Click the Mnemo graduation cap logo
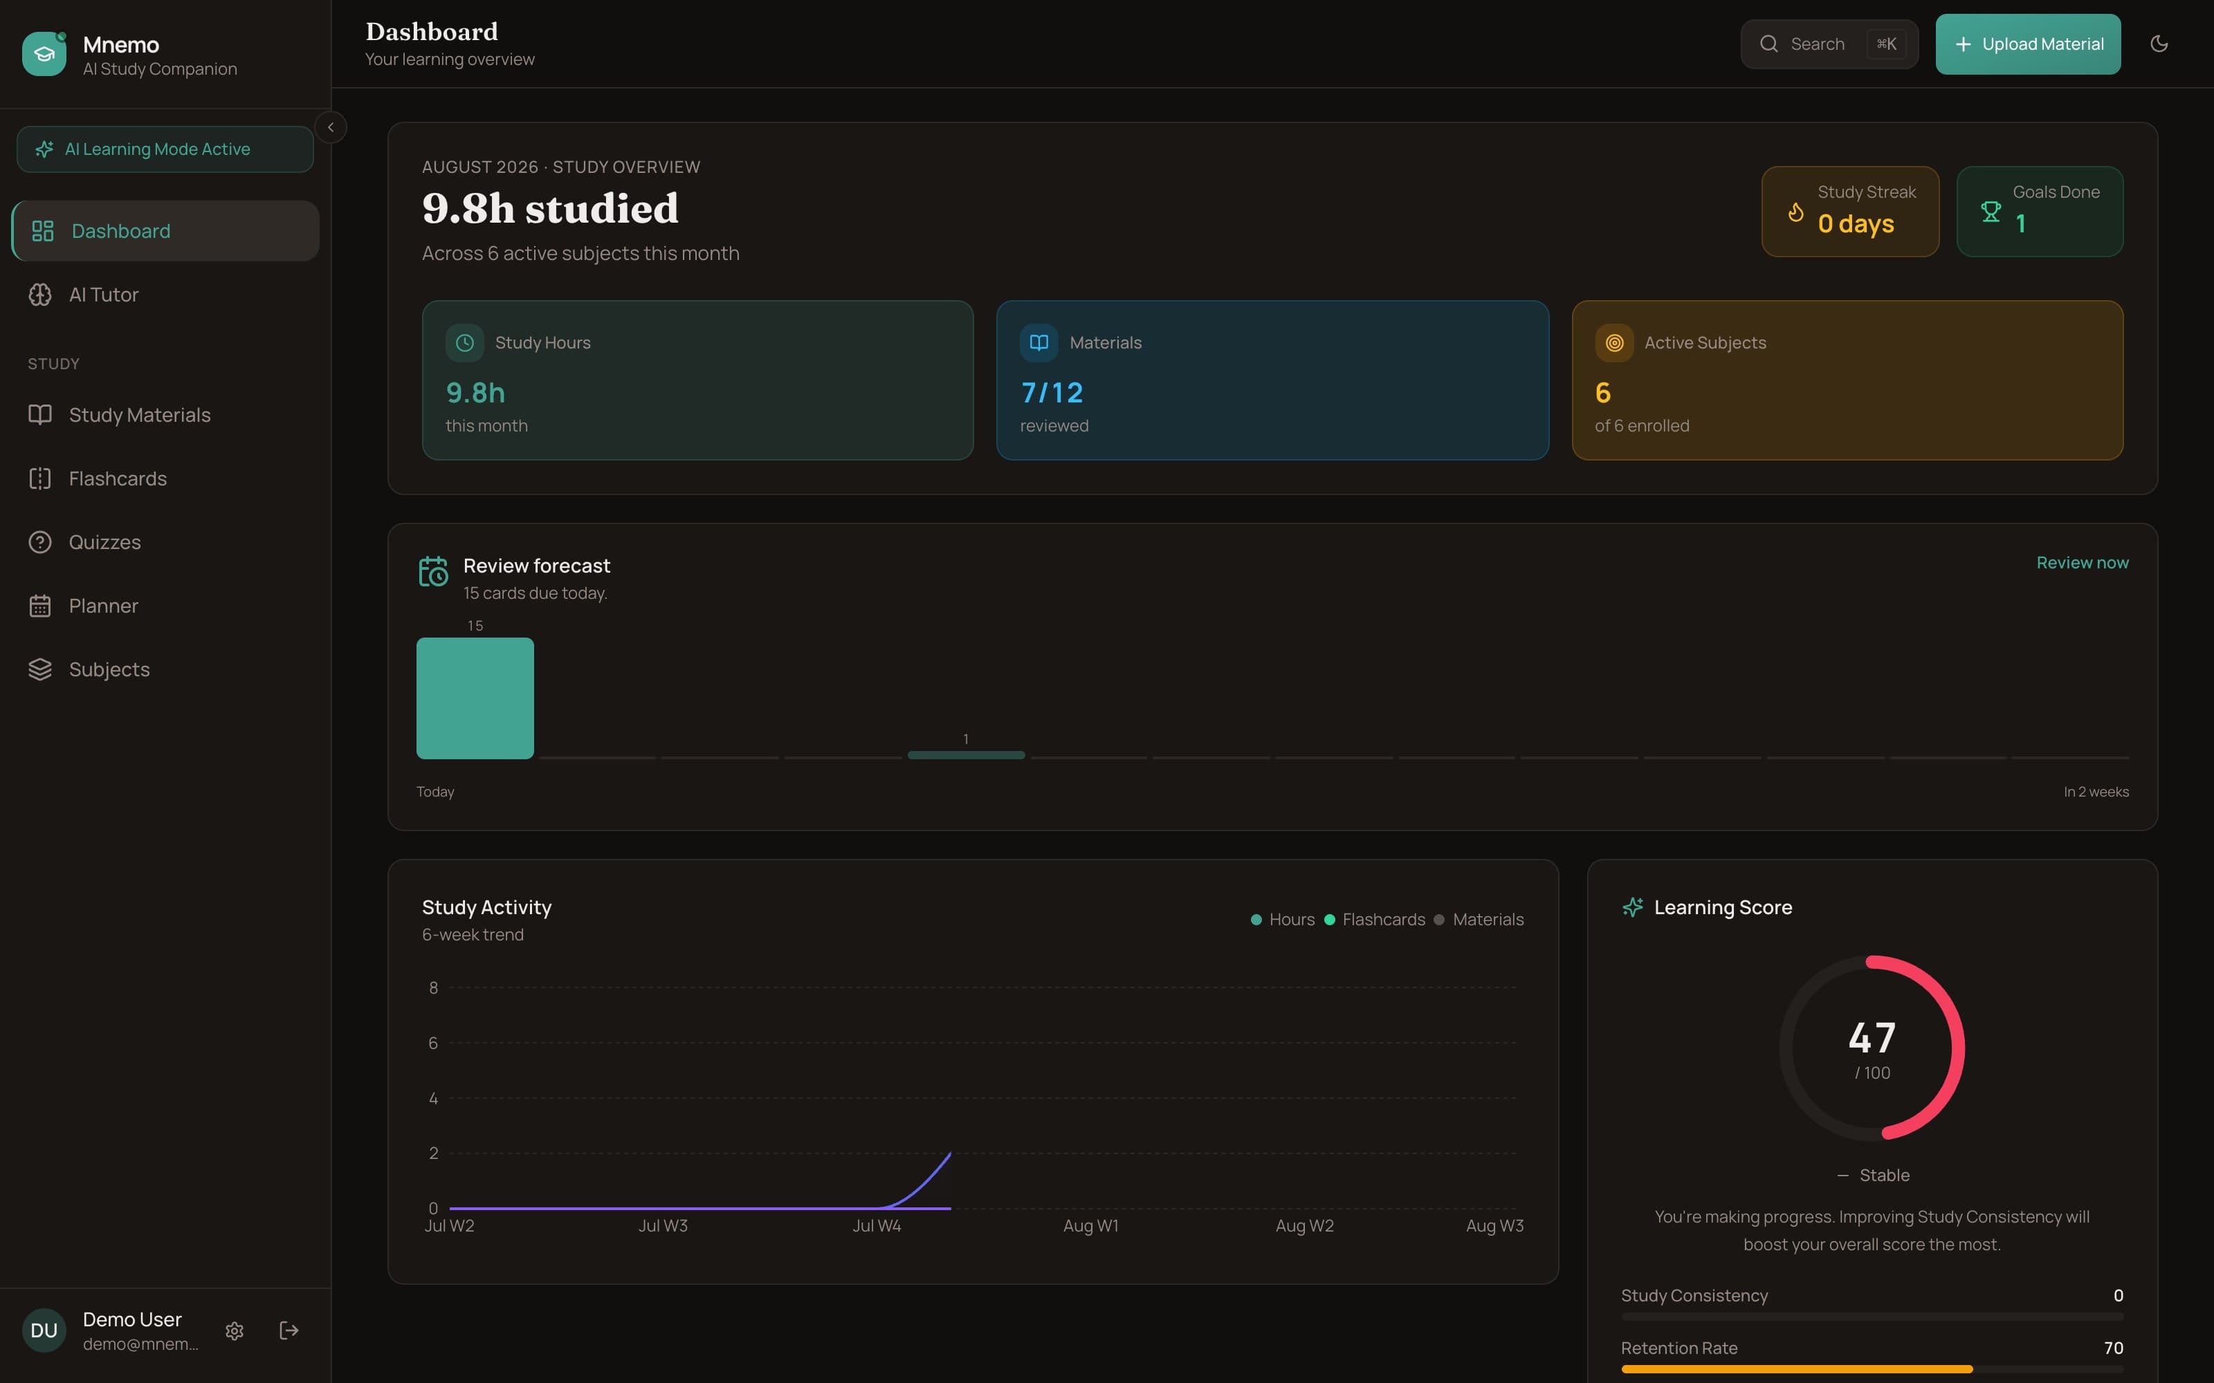Viewport: 2214px width, 1383px height. point(44,54)
